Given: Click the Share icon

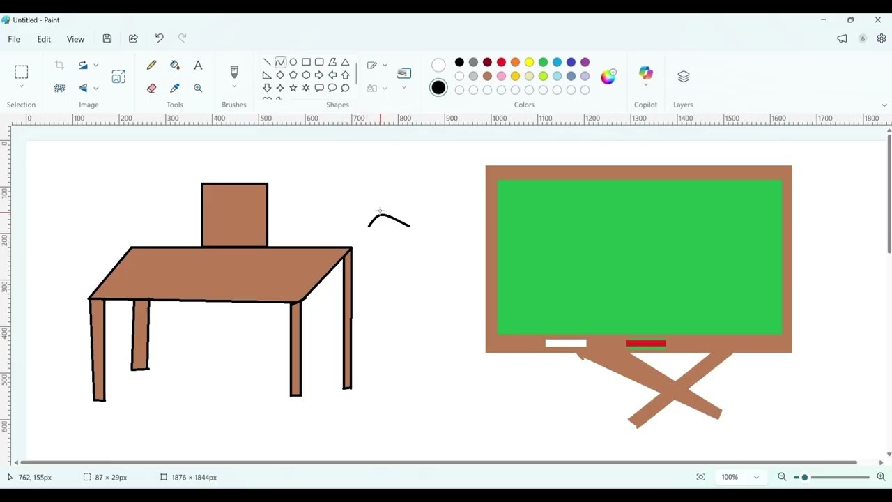Looking at the screenshot, I should (x=133, y=39).
